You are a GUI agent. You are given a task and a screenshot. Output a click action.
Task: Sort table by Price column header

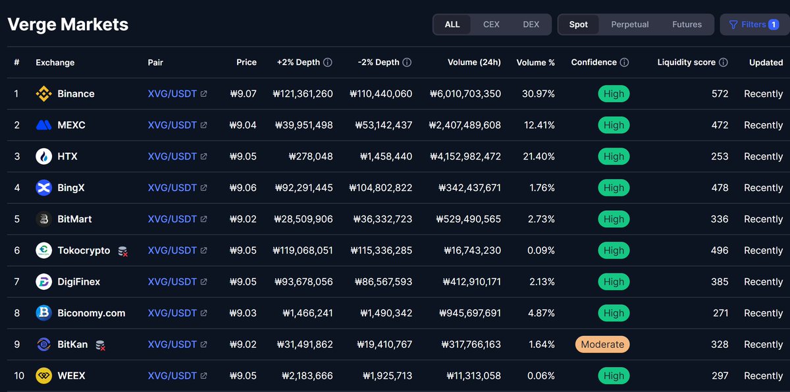coord(247,63)
